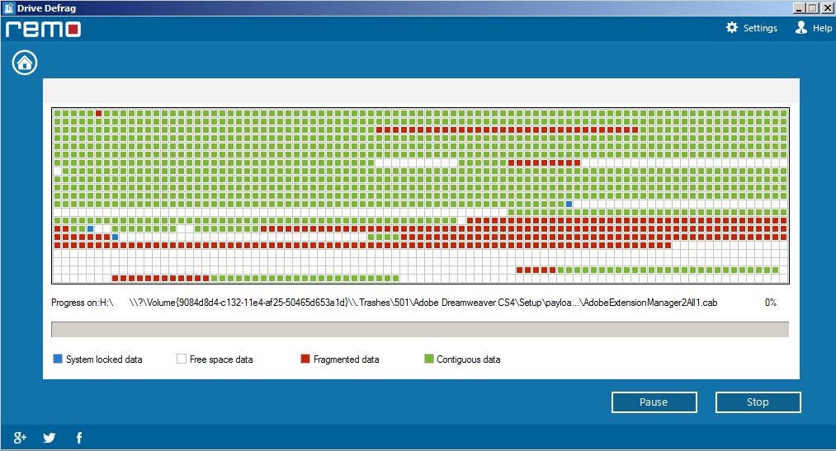836x451 pixels.
Task: Maximize the Drive Defrag window
Action: (813, 7)
